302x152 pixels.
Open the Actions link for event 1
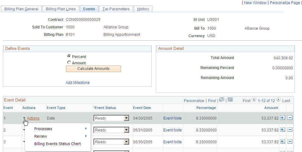[33, 118]
